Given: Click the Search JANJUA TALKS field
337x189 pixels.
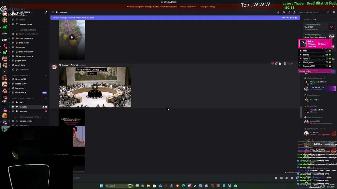Looking at the screenshot, I should [314, 12].
